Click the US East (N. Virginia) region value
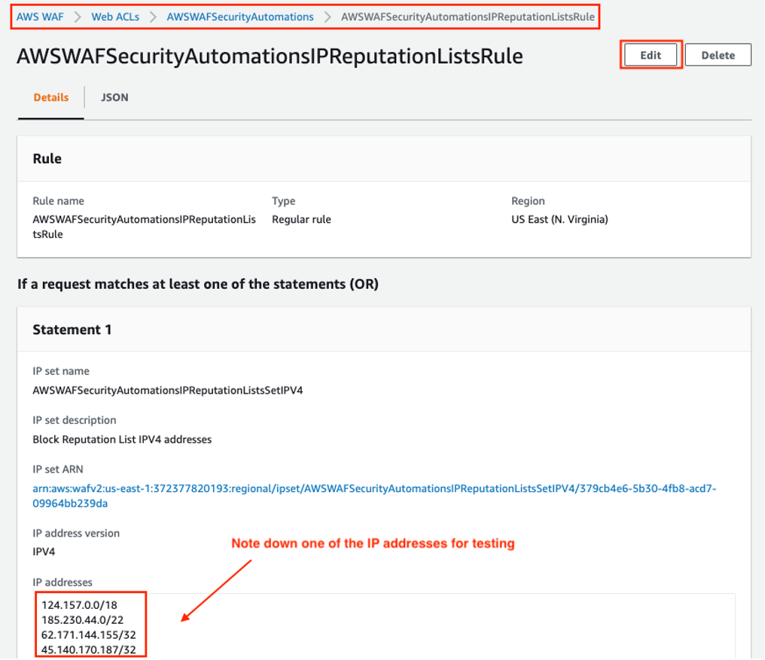 click(559, 220)
